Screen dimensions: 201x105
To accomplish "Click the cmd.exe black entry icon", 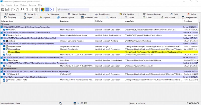I will coord(7,41).
